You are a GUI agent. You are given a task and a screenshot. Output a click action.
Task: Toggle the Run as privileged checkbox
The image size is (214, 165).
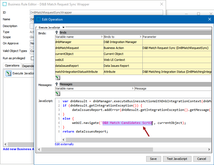[33, 58]
